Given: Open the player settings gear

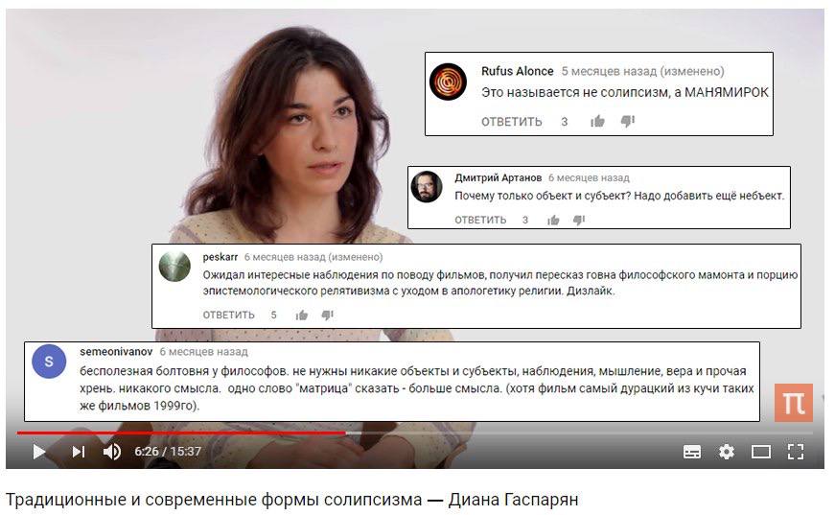Looking at the screenshot, I should [x=727, y=452].
